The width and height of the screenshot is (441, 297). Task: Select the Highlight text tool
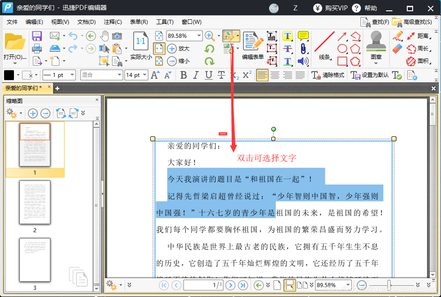[287, 36]
